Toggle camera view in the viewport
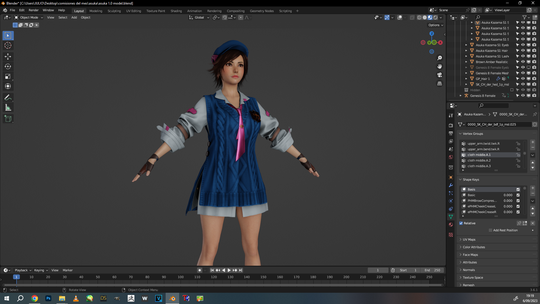This screenshot has width=540, height=304. [x=440, y=75]
